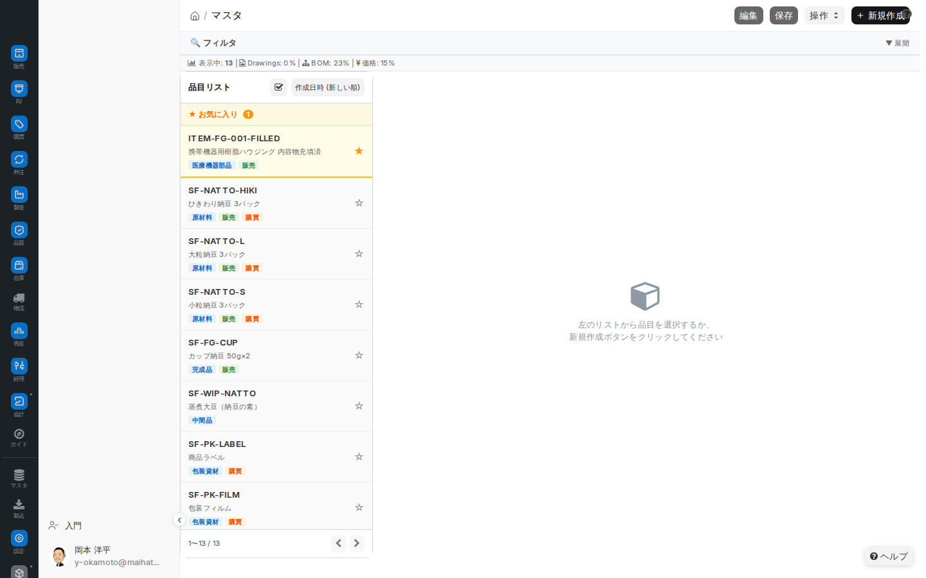Open the 品質 quality shield icon
This screenshot has height=578, width=926.
[19, 230]
